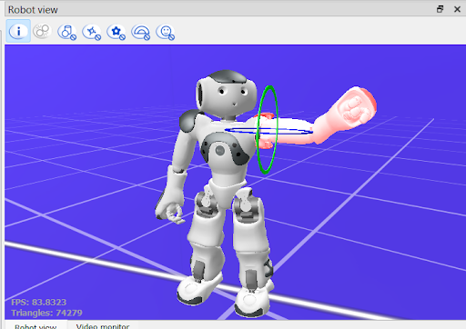This screenshot has width=466, height=329.
Task: Click the disabled gear-flower toolbar icon
Action: [116, 32]
